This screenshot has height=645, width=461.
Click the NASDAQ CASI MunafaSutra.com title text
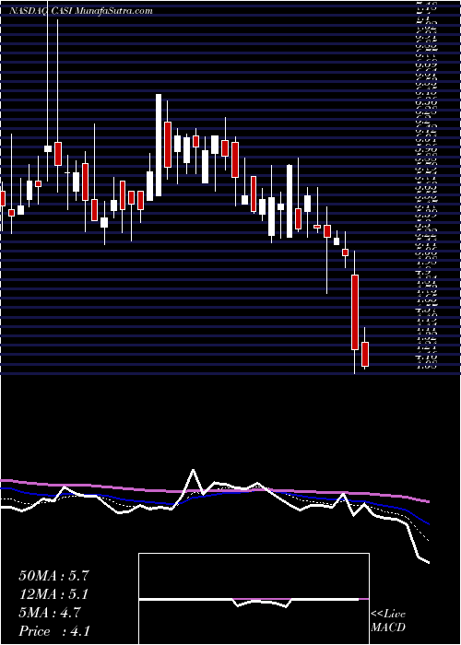(x=81, y=11)
